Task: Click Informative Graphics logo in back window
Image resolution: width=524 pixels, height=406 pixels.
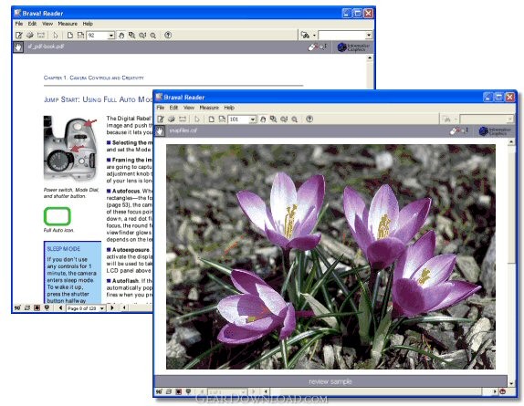Action: [x=353, y=47]
